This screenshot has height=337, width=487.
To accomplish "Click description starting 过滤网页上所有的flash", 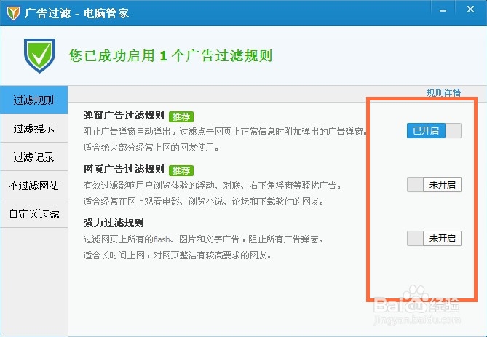I will (203, 239).
